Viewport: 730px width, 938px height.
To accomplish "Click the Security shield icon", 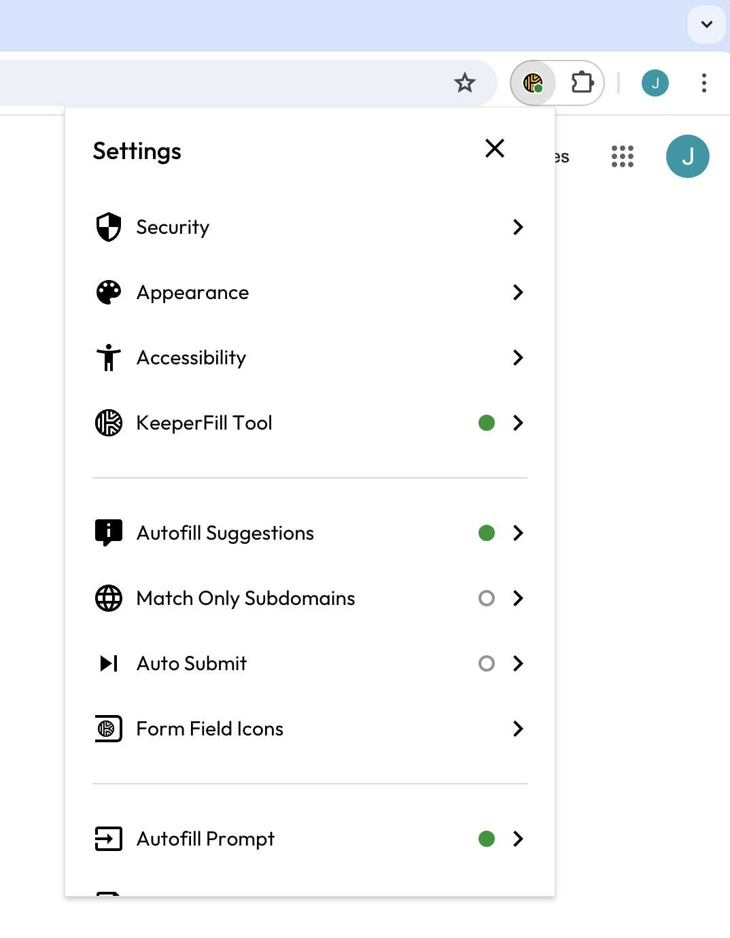I will point(109,227).
